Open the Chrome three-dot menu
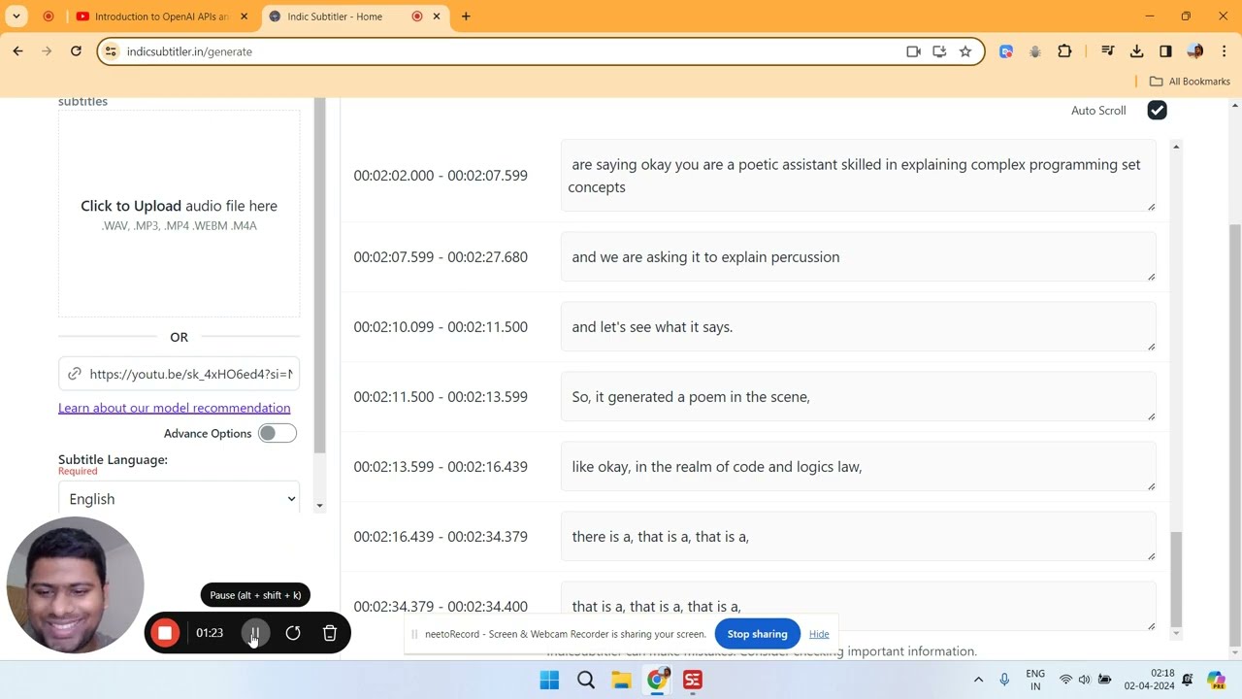 pos(1224,51)
